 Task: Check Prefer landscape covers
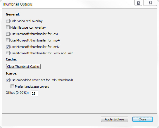(12, 87)
